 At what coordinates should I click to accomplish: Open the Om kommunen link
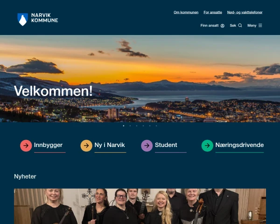pyautogui.click(x=186, y=12)
